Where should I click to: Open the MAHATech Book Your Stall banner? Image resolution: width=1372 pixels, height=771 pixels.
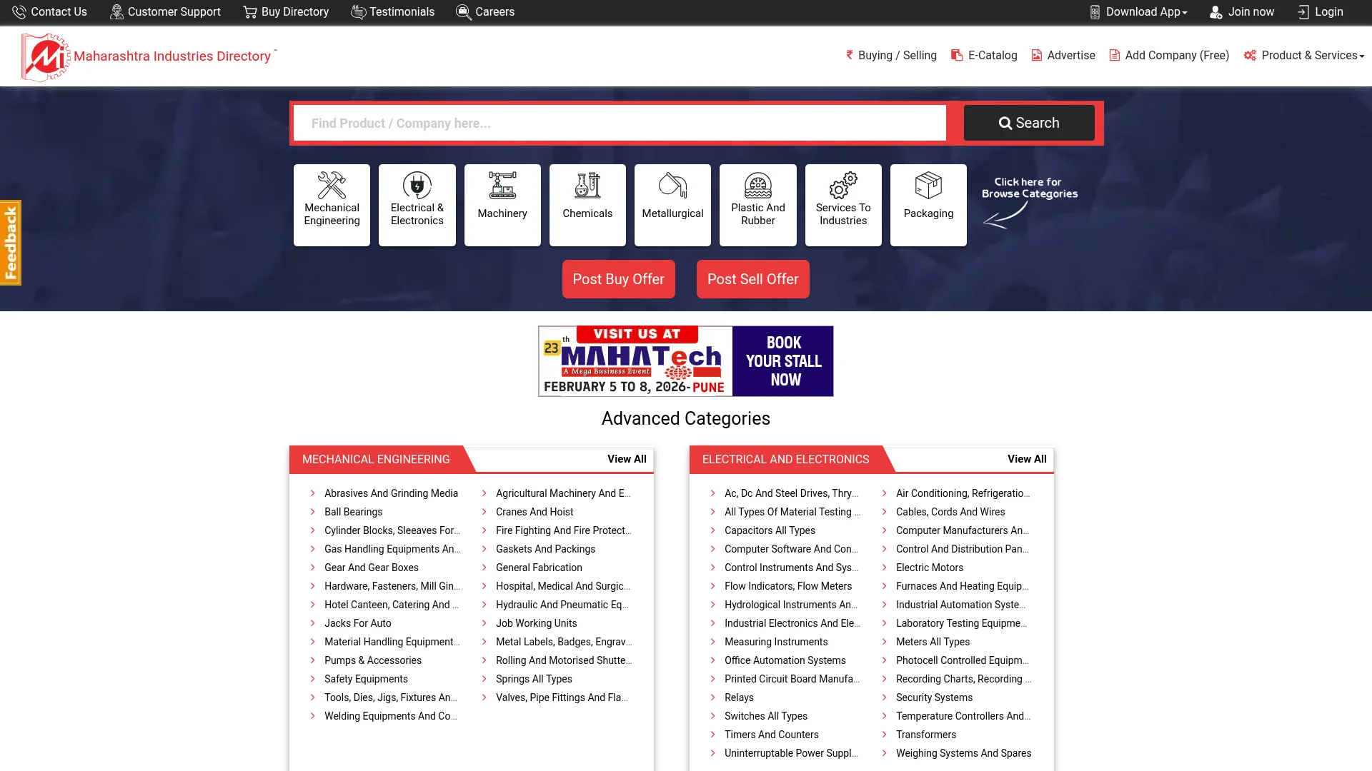pos(686,361)
